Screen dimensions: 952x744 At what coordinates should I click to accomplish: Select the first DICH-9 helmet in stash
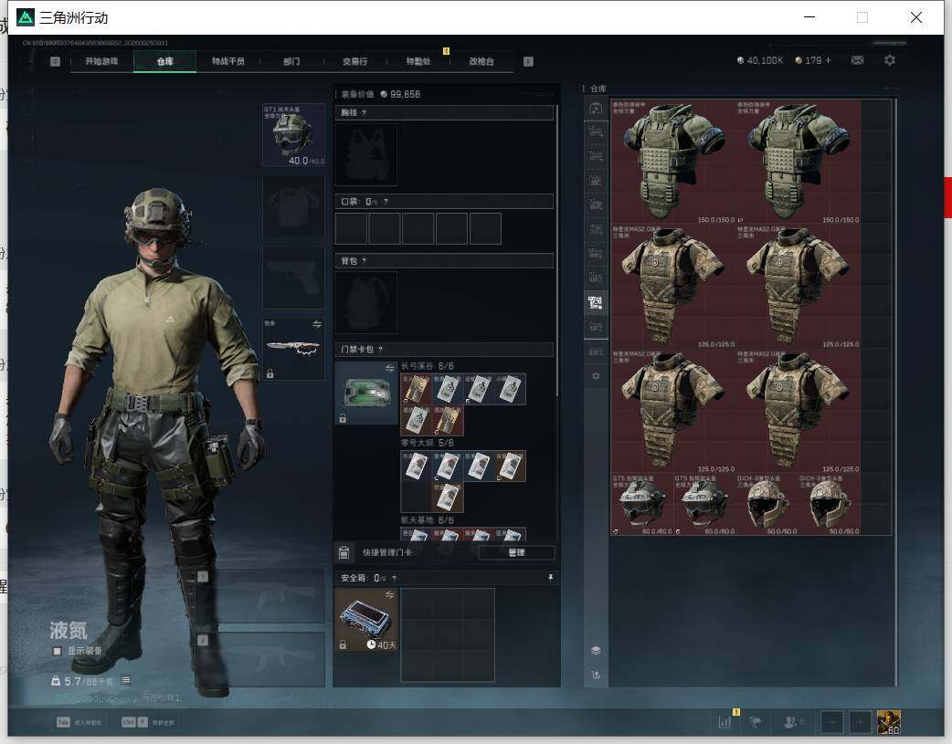click(x=767, y=504)
